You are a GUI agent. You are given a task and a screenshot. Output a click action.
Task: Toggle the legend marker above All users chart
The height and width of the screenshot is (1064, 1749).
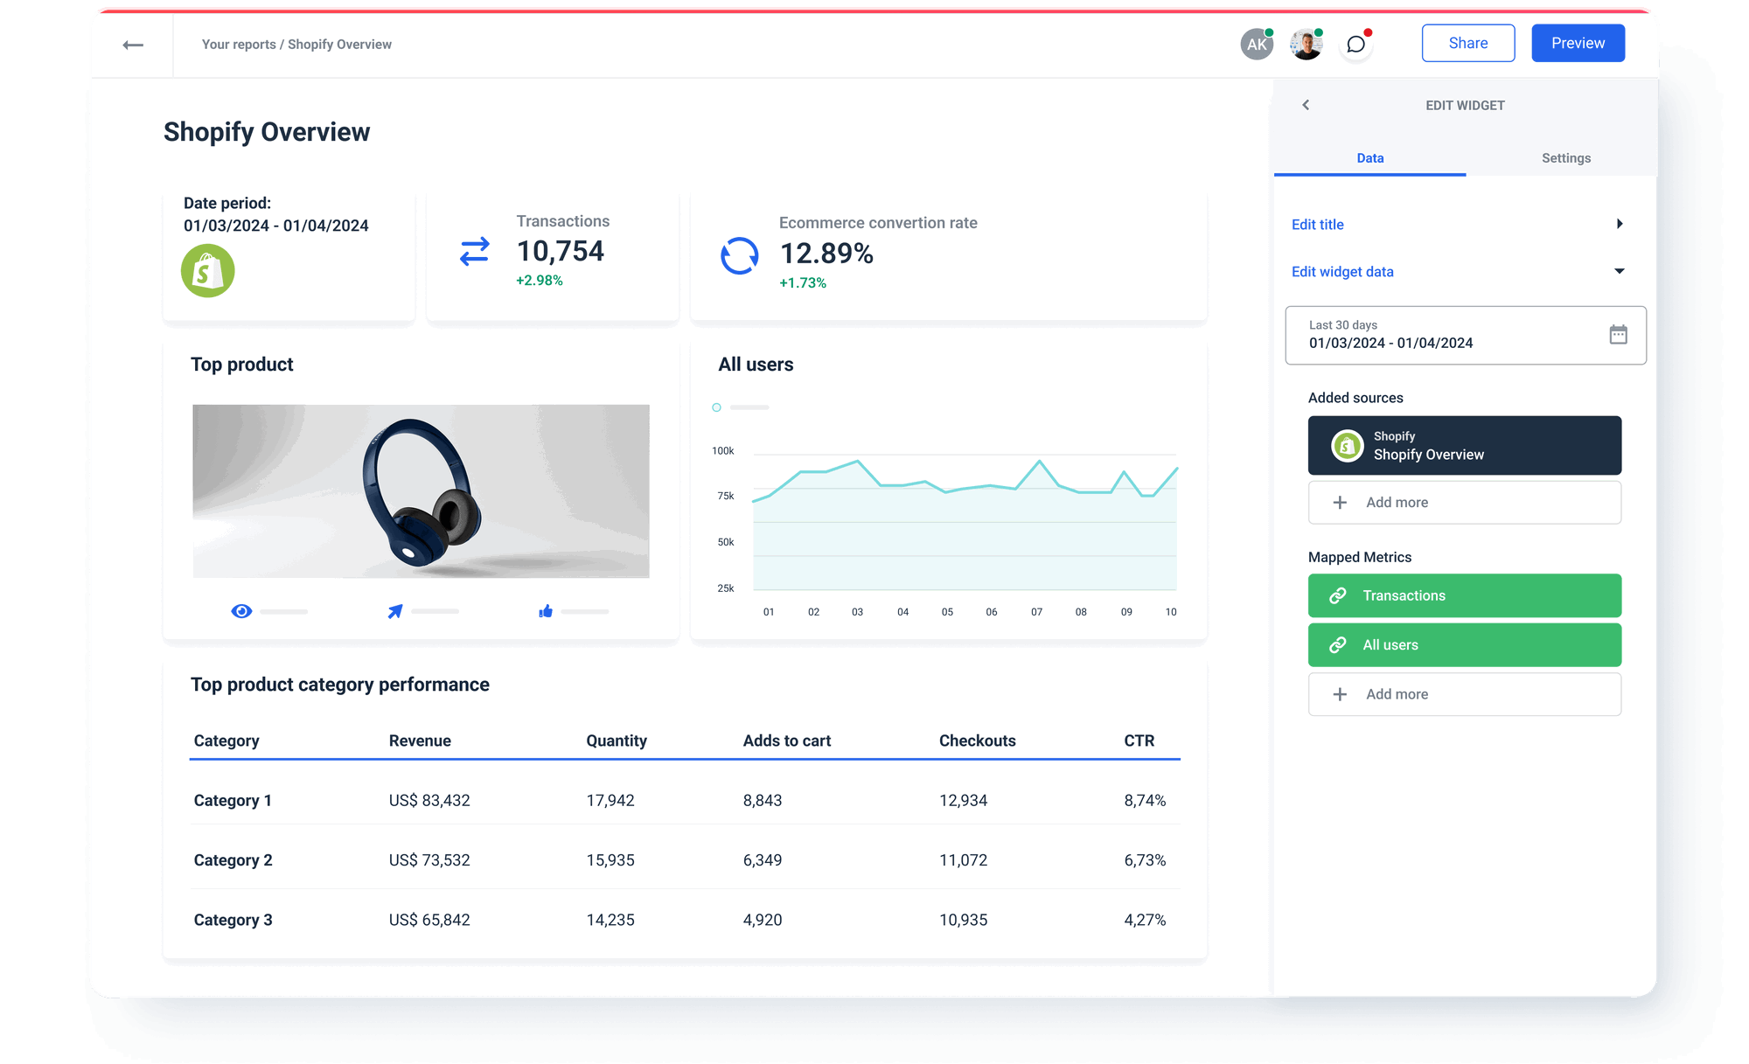click(716, 407)
